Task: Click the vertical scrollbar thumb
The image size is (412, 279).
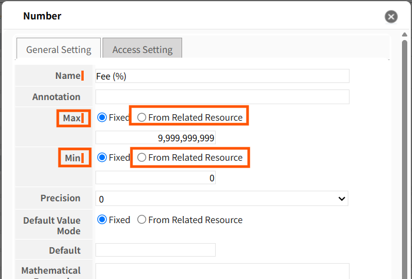Action: click(x=405, y=158)
